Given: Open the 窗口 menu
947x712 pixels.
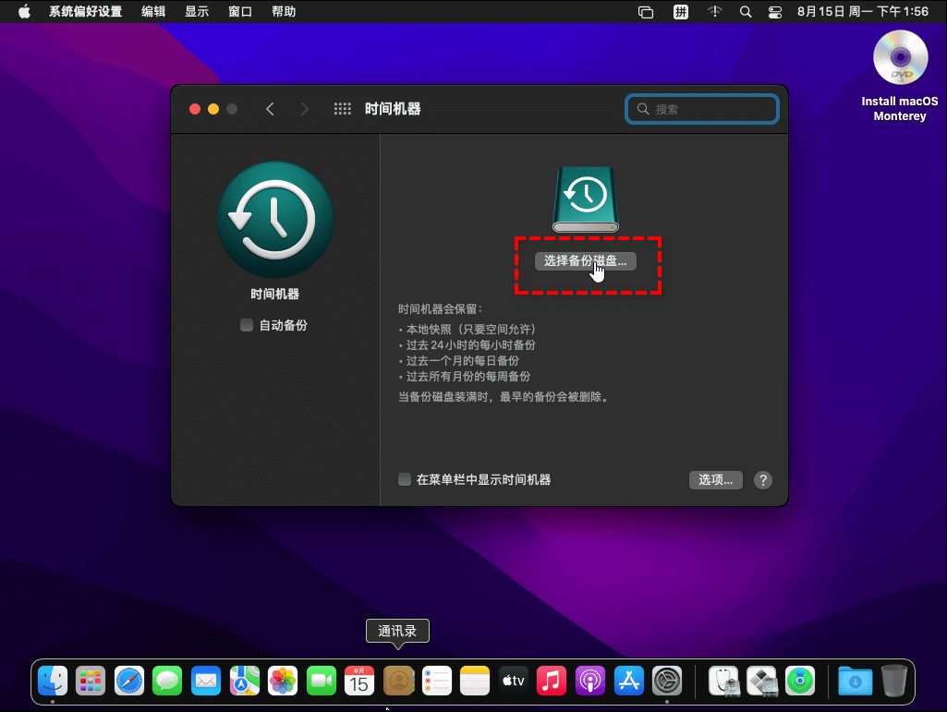Looking at the screenshot, I should tap(240, 12).
